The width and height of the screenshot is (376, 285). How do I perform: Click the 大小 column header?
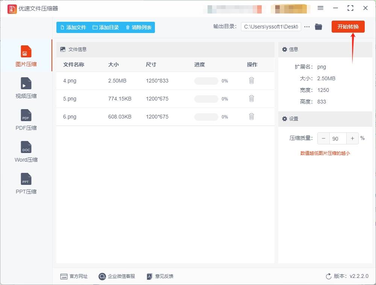tap(114, 64)
